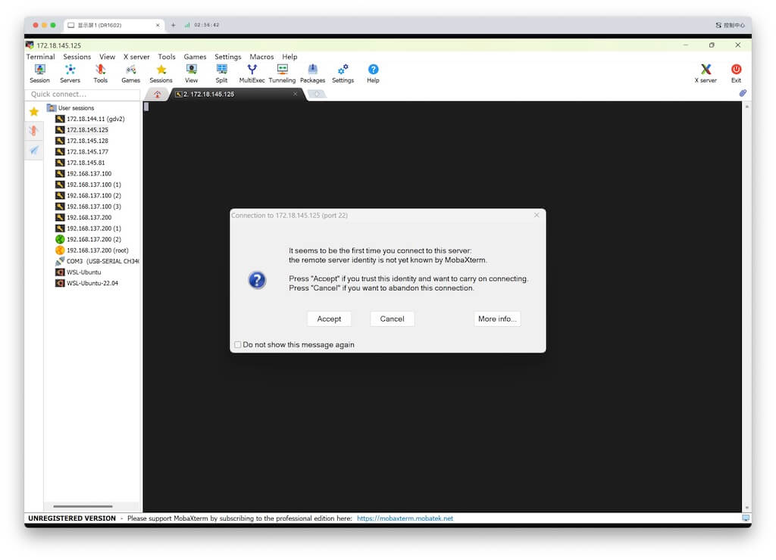Viewport: 776px width, 560px height.
Task: Enable "Do not show this message again"
Action: (x=238, y=345)
